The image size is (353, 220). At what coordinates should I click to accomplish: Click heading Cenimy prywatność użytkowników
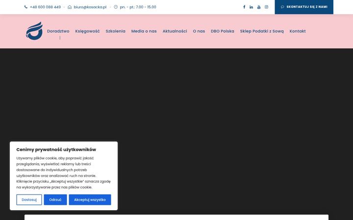(x=56, y=150)
